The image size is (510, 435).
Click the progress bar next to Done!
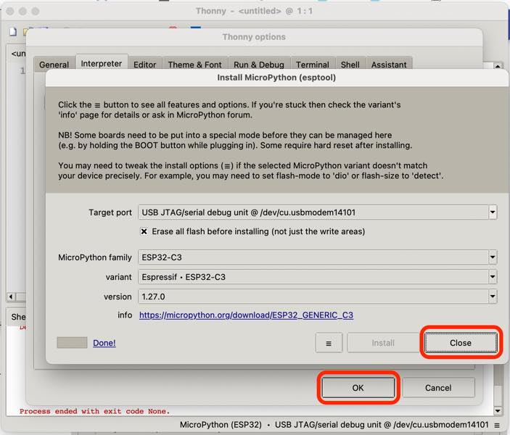coord(72,343)
